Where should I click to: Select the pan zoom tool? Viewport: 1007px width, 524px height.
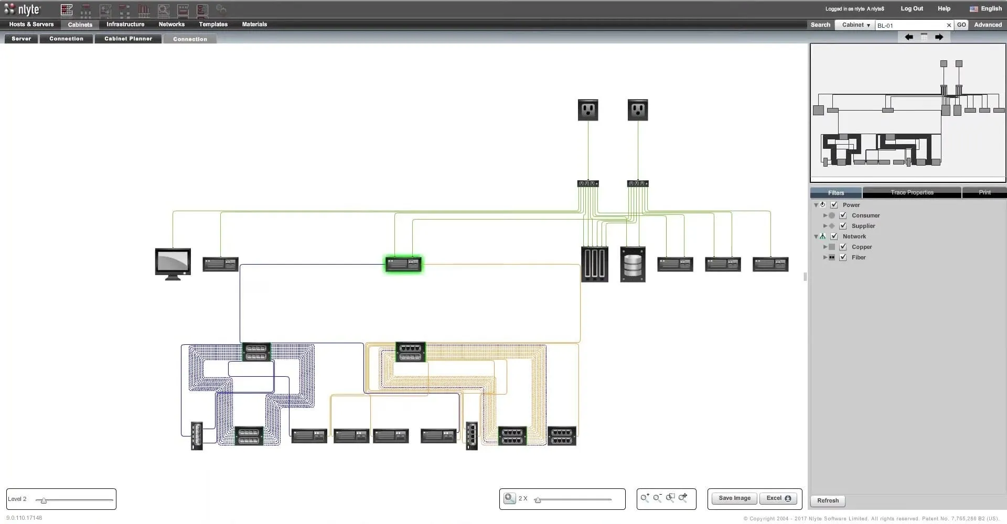click(681, 498)
